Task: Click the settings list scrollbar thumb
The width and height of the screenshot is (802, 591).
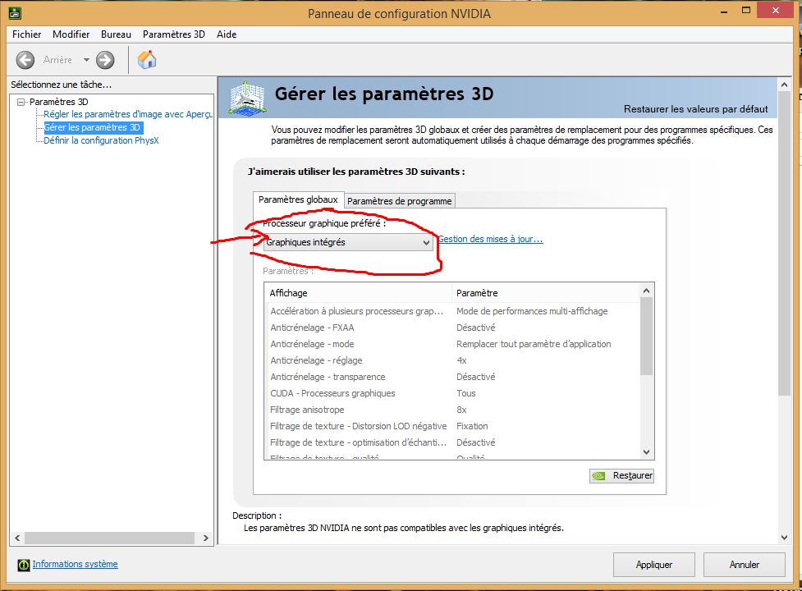Action: 647,337
